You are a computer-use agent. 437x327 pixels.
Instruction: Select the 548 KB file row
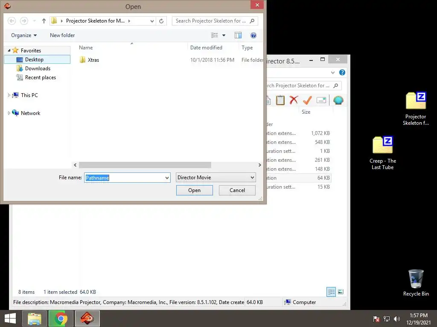pyautogui.click(x=298, y=142)
